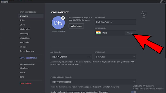This screenshot has height=93, width=166.
Task: Click the Upload Image button
Action: click(76, 26)
